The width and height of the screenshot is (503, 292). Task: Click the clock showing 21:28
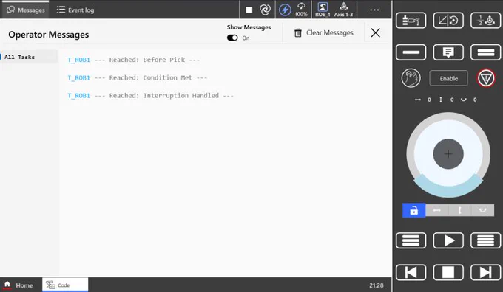click(x=377, y=285)
